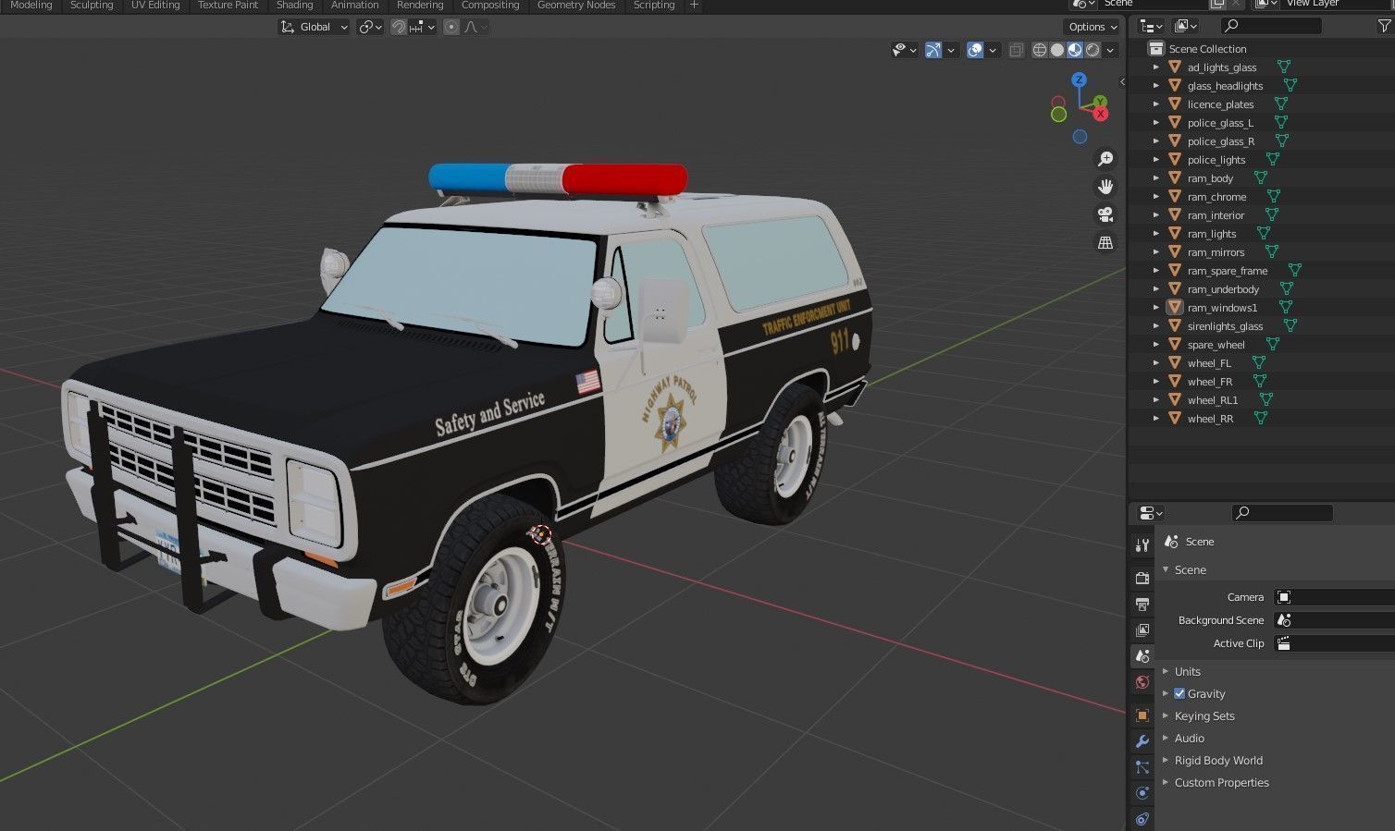Click the Scene Collection icon
1395x831 pixels.
(x=1155, y=48)
